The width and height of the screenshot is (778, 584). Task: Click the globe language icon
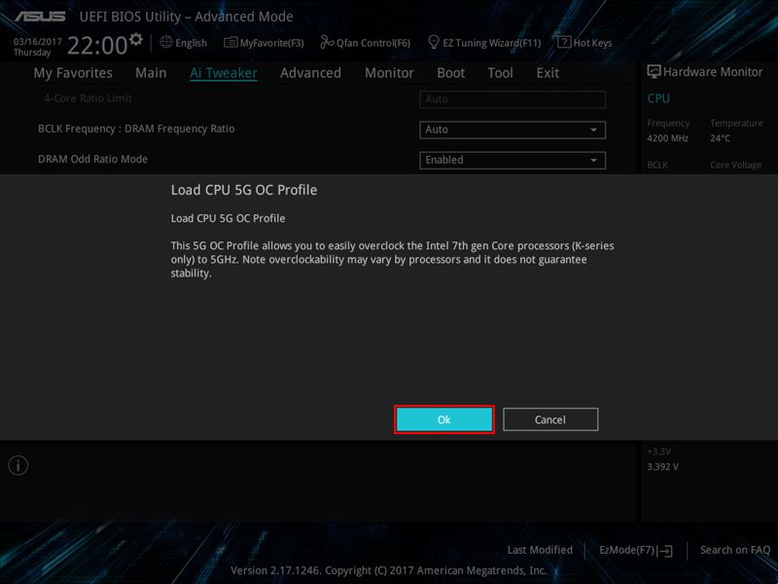pyautogui.click(x=166, y=42)
